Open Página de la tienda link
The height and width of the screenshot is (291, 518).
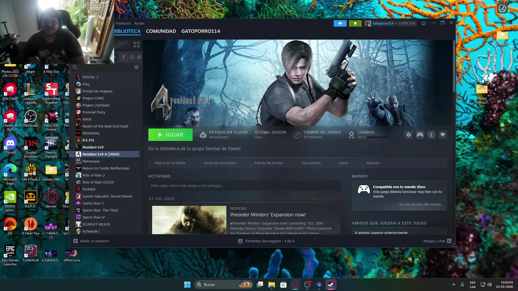(x=170, y=163)
